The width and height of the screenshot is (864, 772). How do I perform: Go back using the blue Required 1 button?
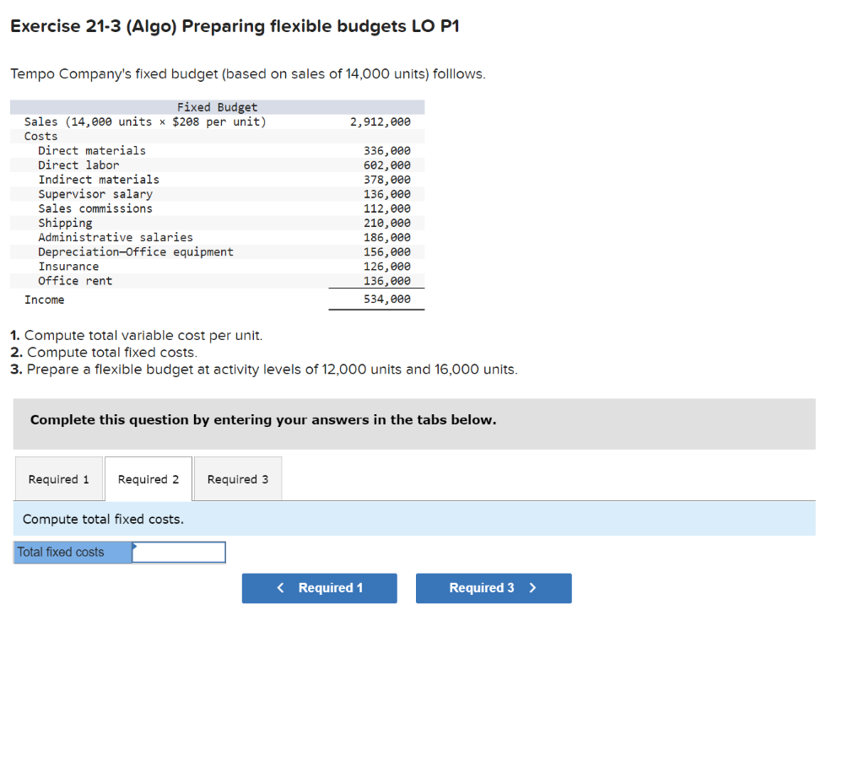(320, 588)
